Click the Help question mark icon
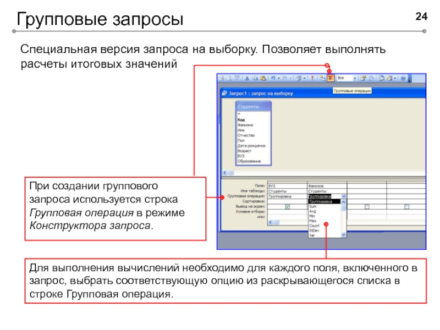Screen dimensions: 440x330 click(403, 78)
